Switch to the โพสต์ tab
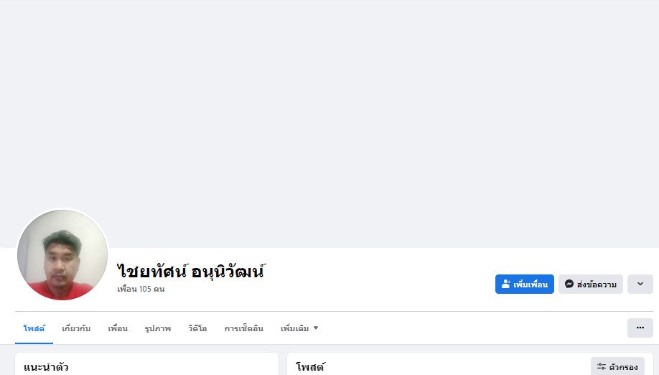 (x=34, y=328)
